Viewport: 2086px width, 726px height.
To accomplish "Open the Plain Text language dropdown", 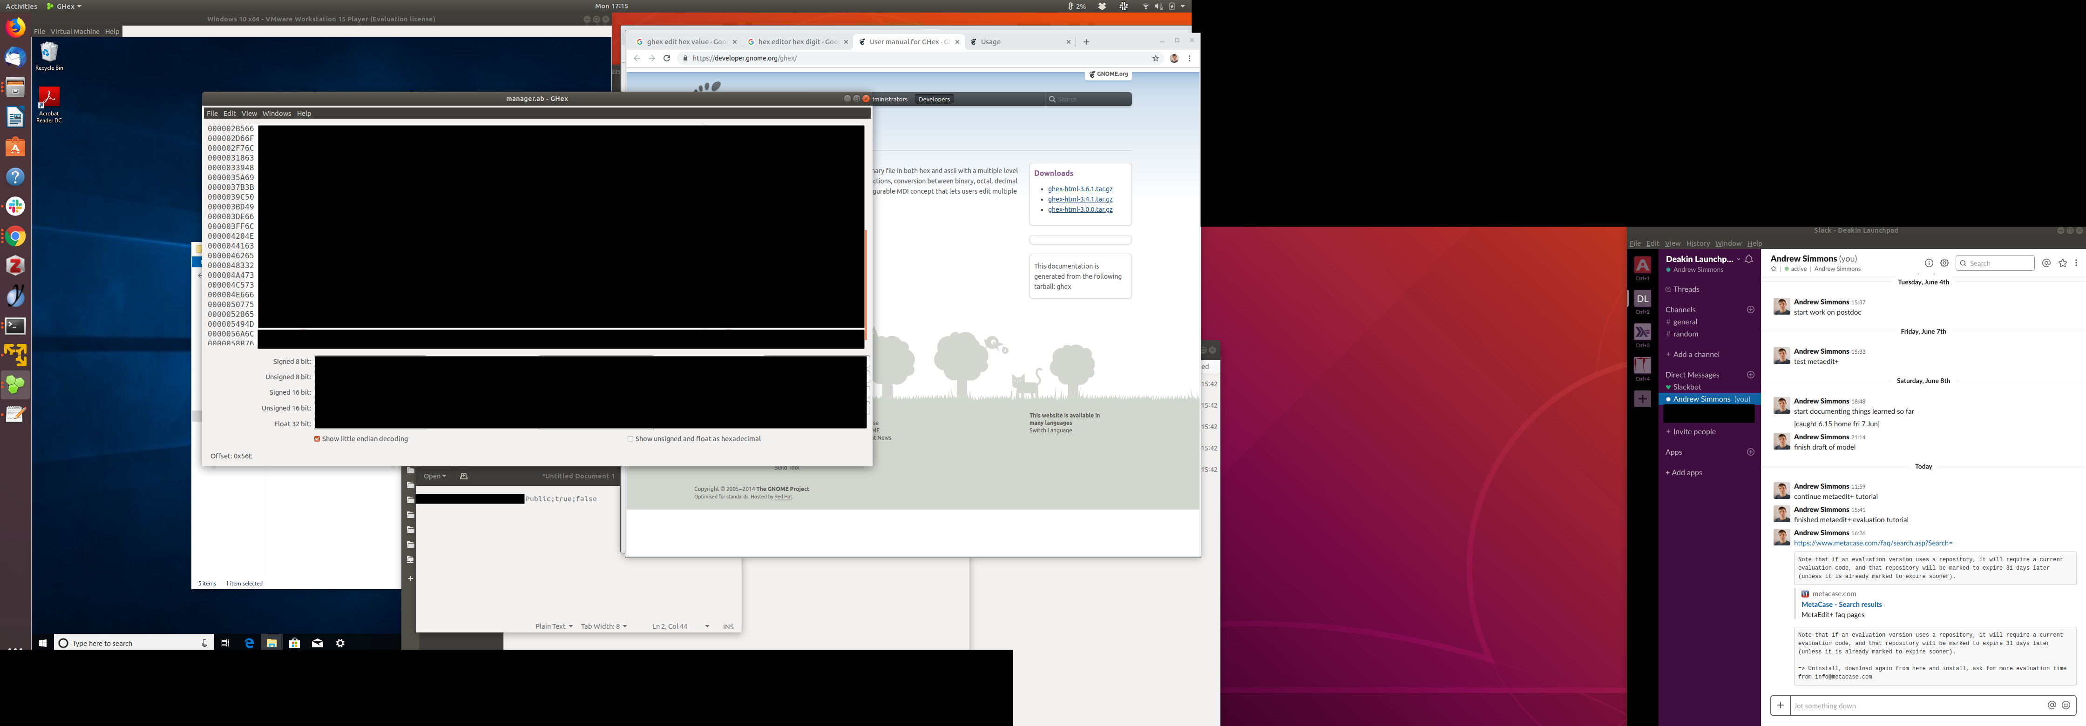I will 553,626.
